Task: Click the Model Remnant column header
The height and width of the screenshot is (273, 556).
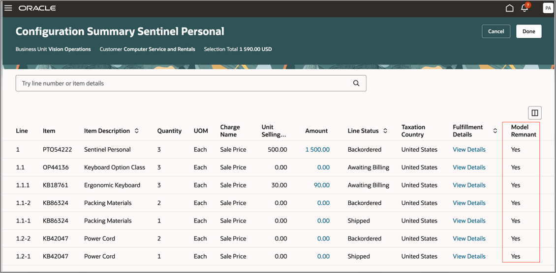Action: click(524, 131)
